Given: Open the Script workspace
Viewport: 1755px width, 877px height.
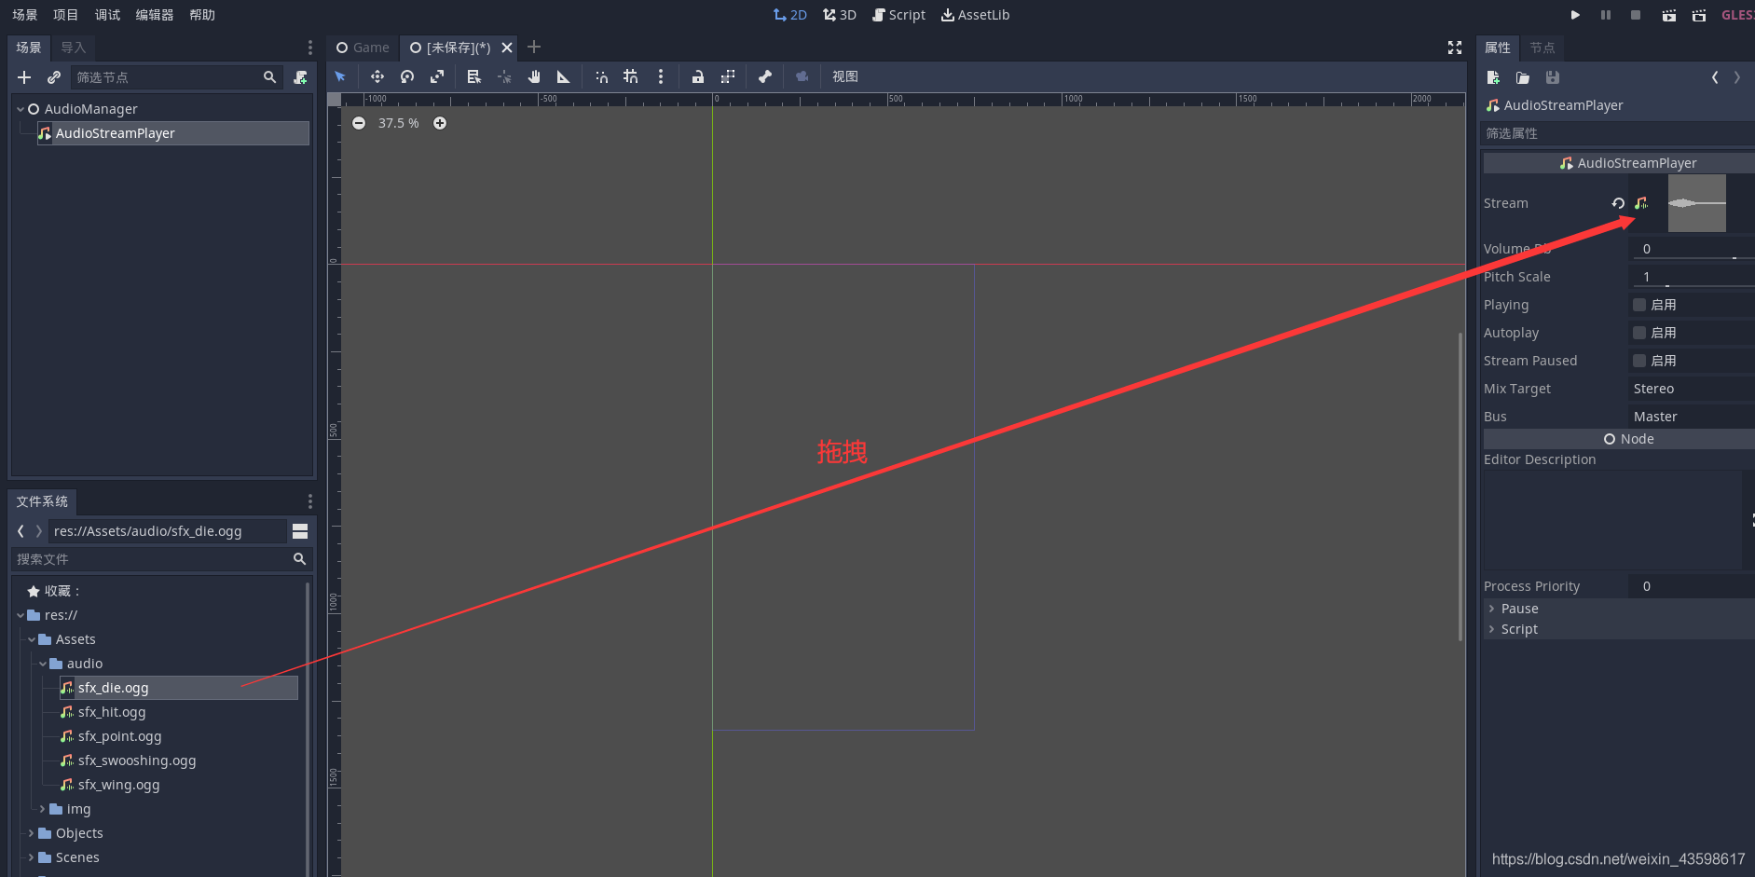Looking at the screenshot, I should pos(898,15).
